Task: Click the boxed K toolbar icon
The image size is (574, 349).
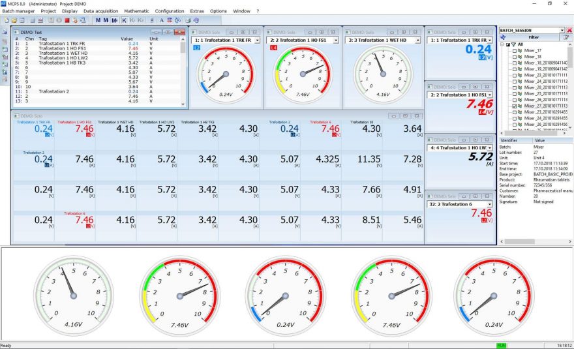Action: [x=125, y=20]
